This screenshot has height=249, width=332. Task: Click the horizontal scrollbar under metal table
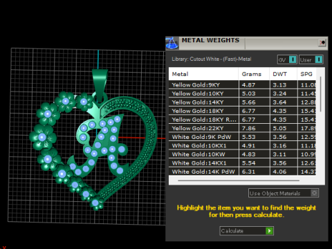239,181
